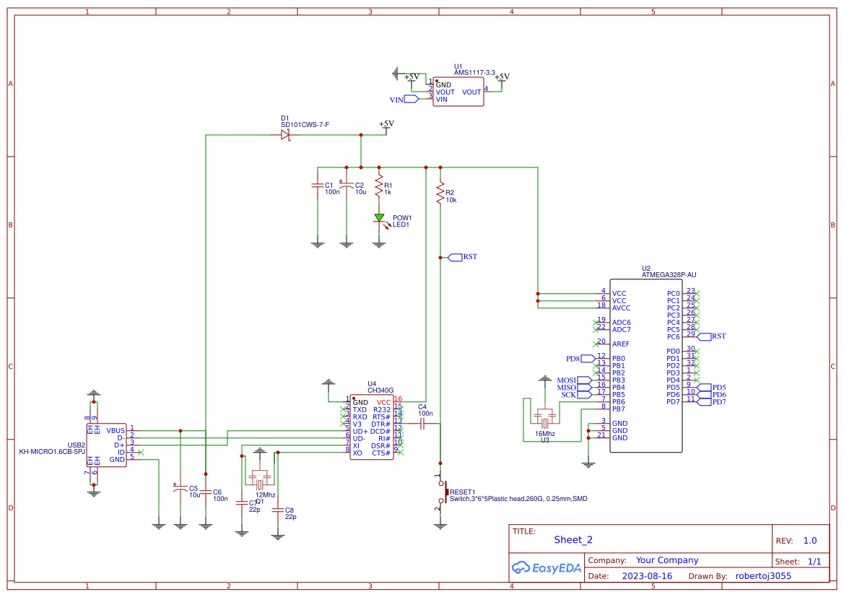This screenshot has height=597, width=844.
Task: Click the date field showing 2023-08-16
Action: click(645, 575)
